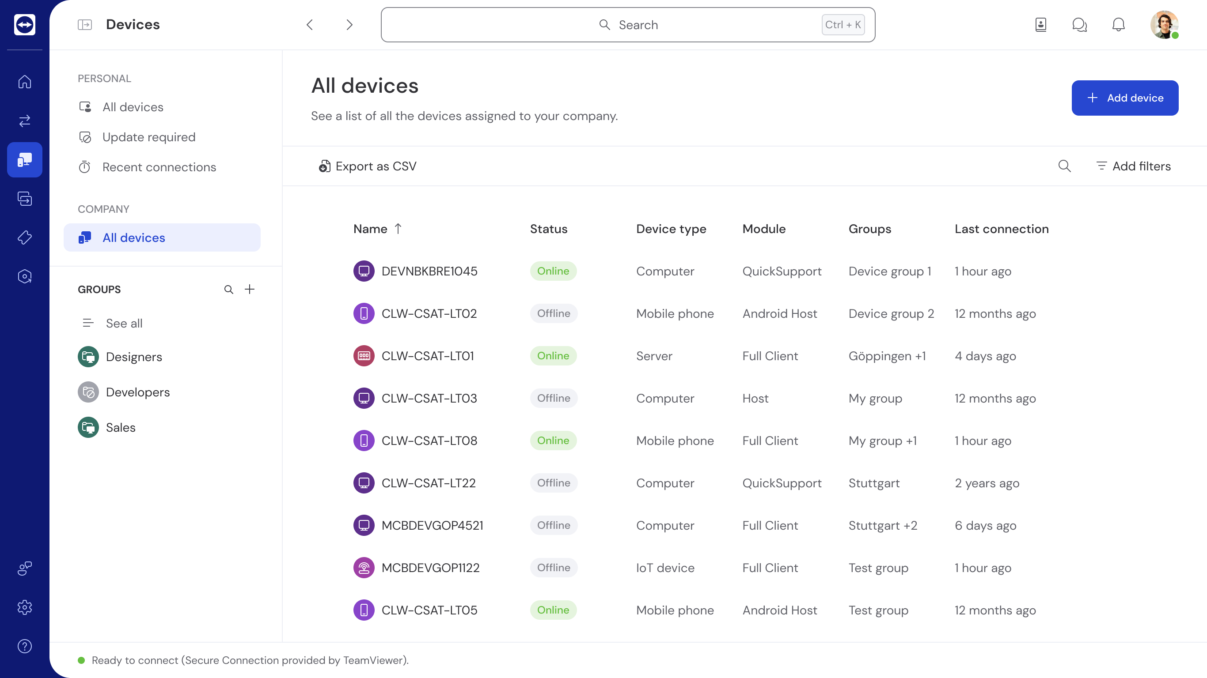Open the Security section in the sidebar

24,276
